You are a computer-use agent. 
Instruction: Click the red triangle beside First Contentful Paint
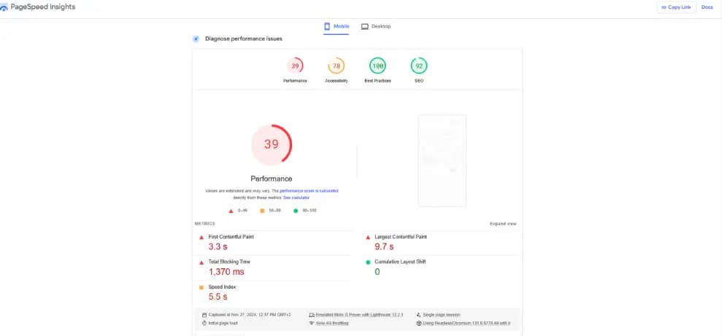[201, 237]
